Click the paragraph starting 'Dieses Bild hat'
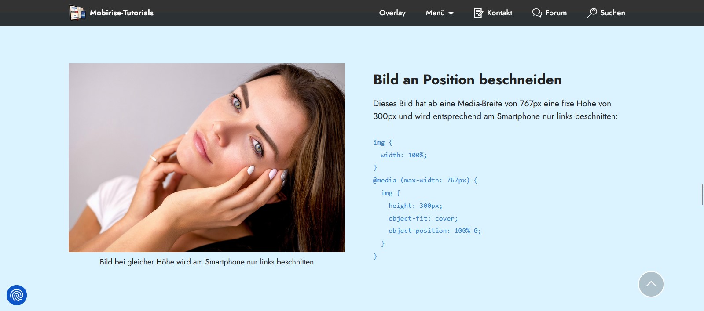704x311 pixels. 495,110
